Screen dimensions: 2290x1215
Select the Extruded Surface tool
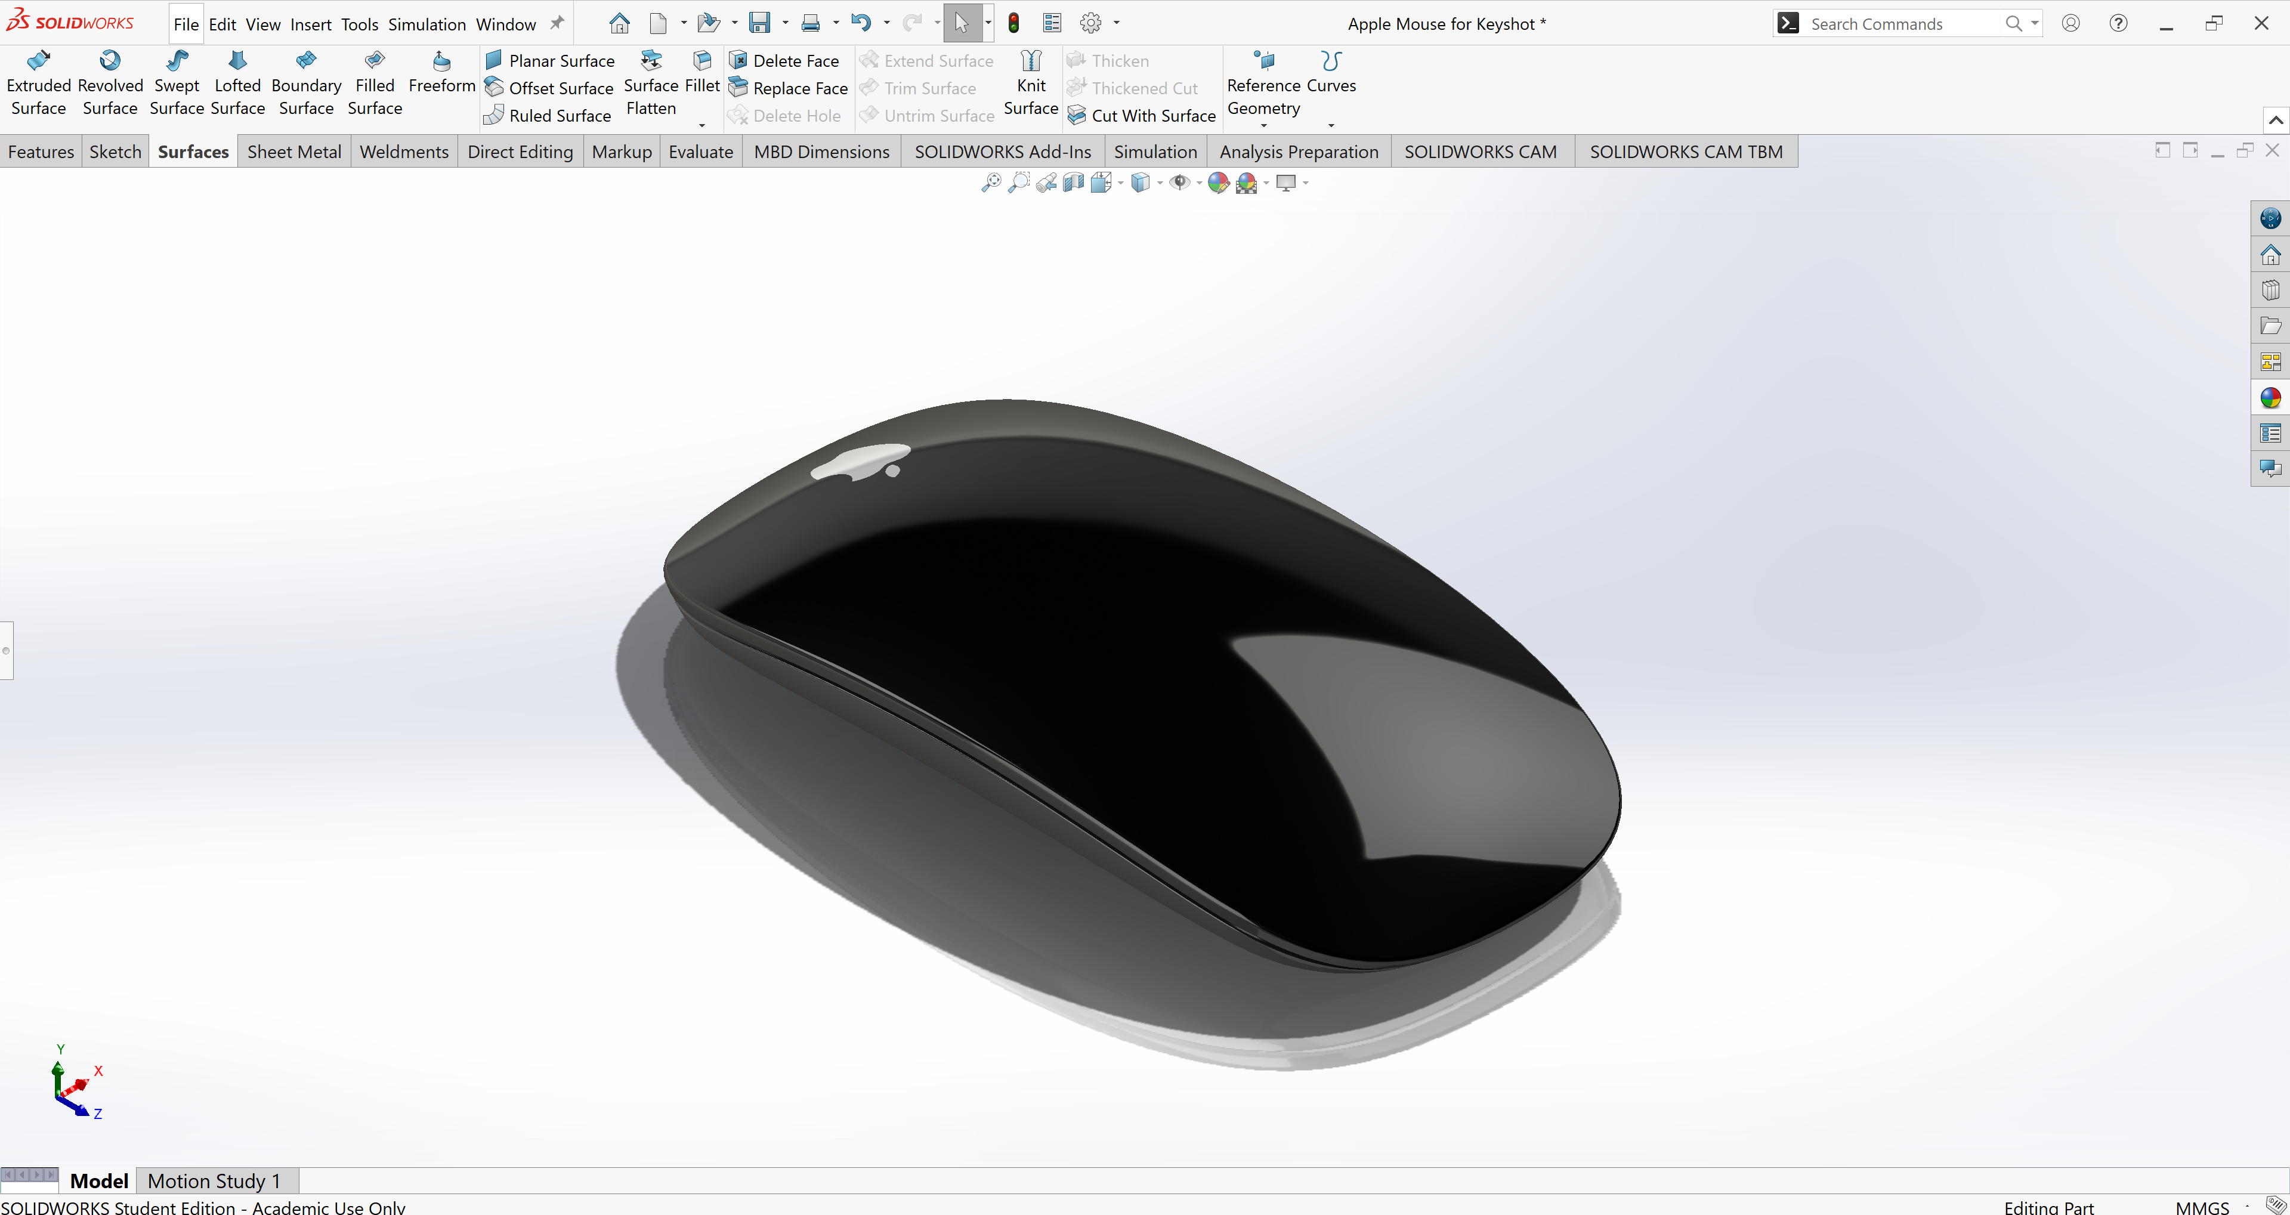[38, 84]
